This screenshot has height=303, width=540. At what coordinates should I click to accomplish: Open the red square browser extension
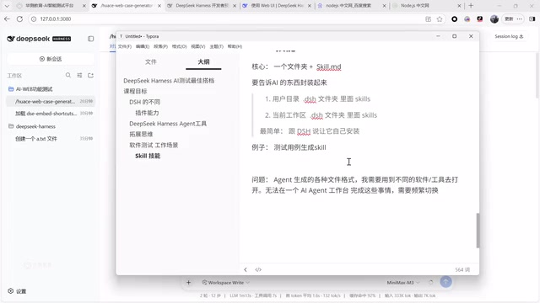480,19
